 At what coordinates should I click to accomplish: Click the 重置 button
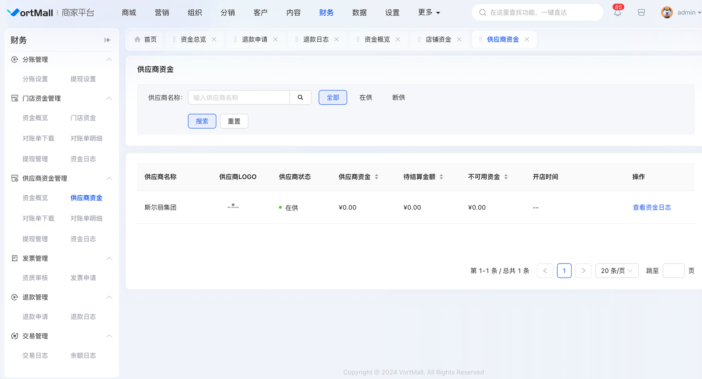click(234, 121)
